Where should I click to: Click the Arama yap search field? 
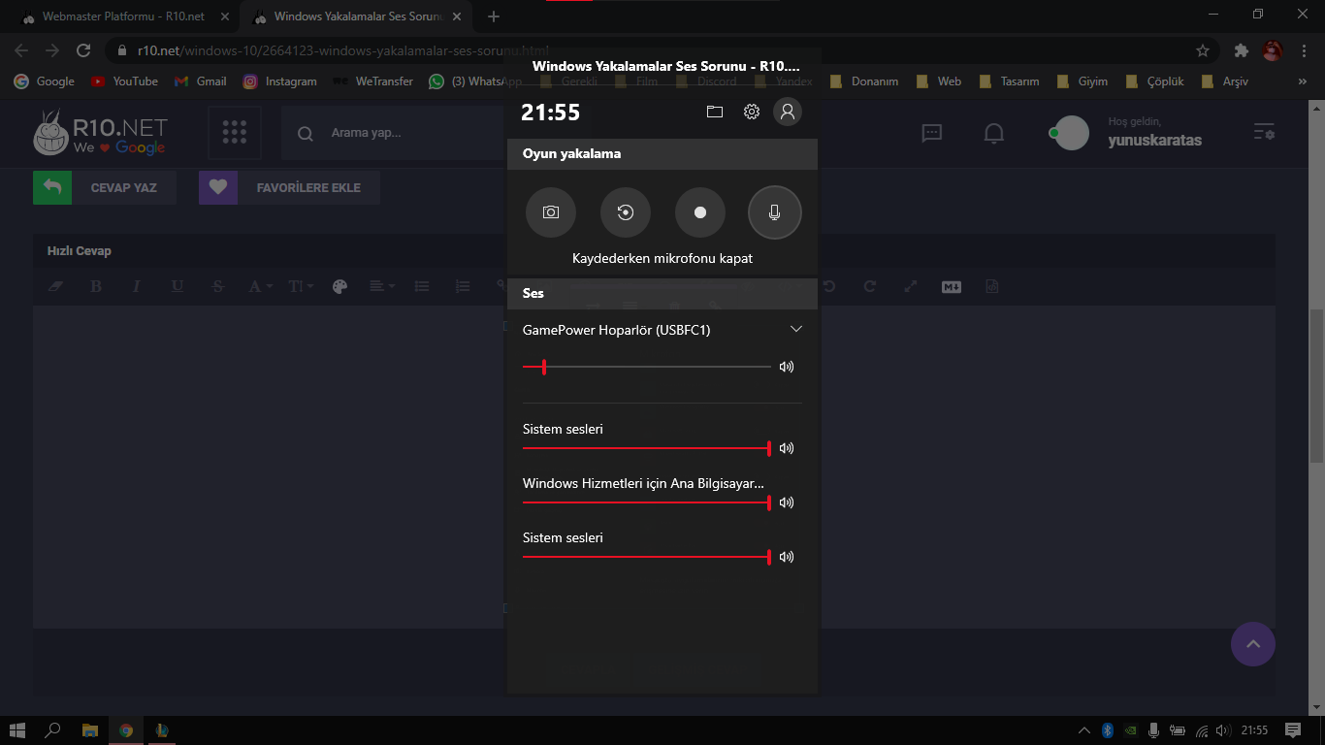click(x=393, y=133)
